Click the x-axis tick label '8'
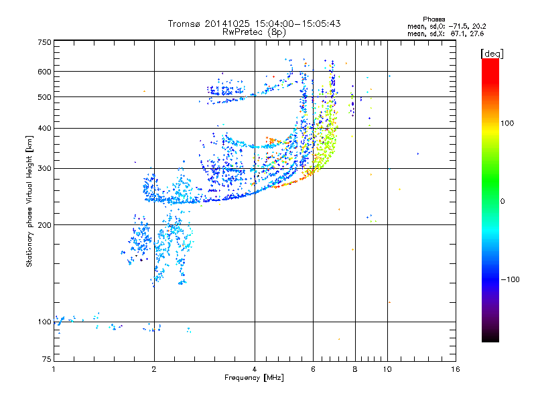The height and width of the screenshot is (402, 536). [x=355, y=369]
